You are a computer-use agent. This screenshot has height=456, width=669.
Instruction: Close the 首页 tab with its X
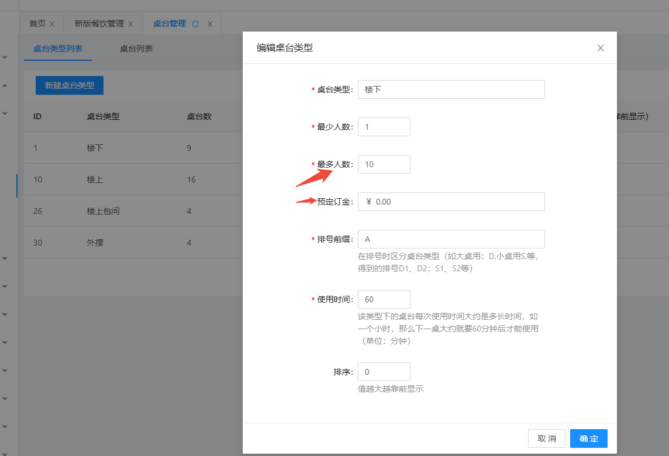pyautogui.click(x=52, y=25)
